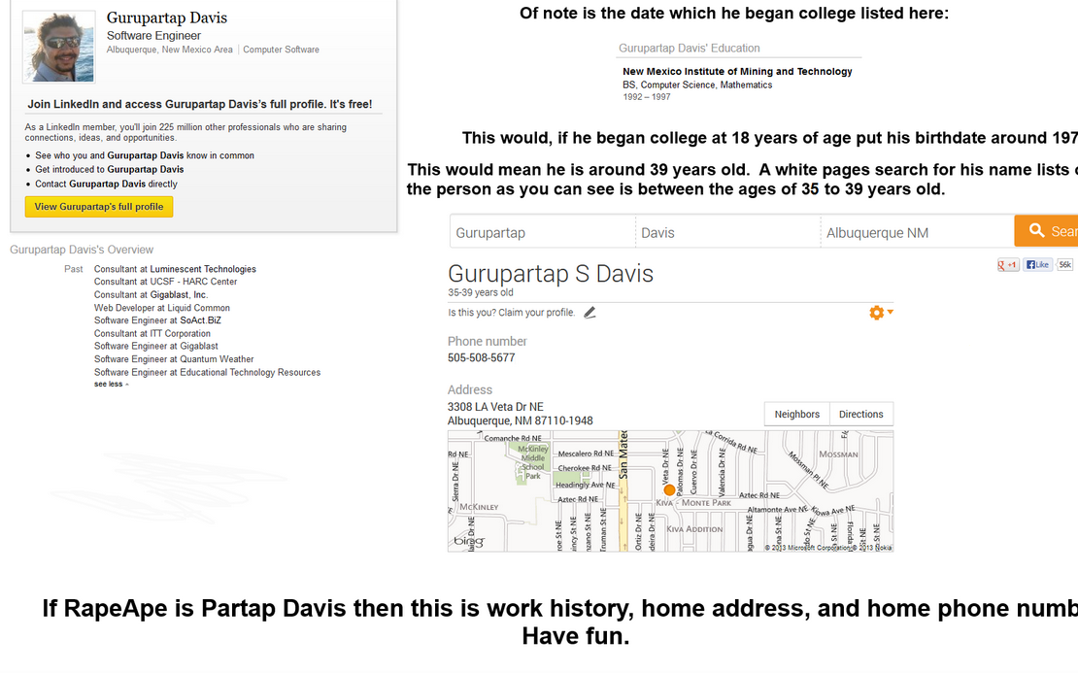Viewport: 1078px width, 673px height.
Task: Click 'Computer Software' industry text
Action: pos(281,50)
